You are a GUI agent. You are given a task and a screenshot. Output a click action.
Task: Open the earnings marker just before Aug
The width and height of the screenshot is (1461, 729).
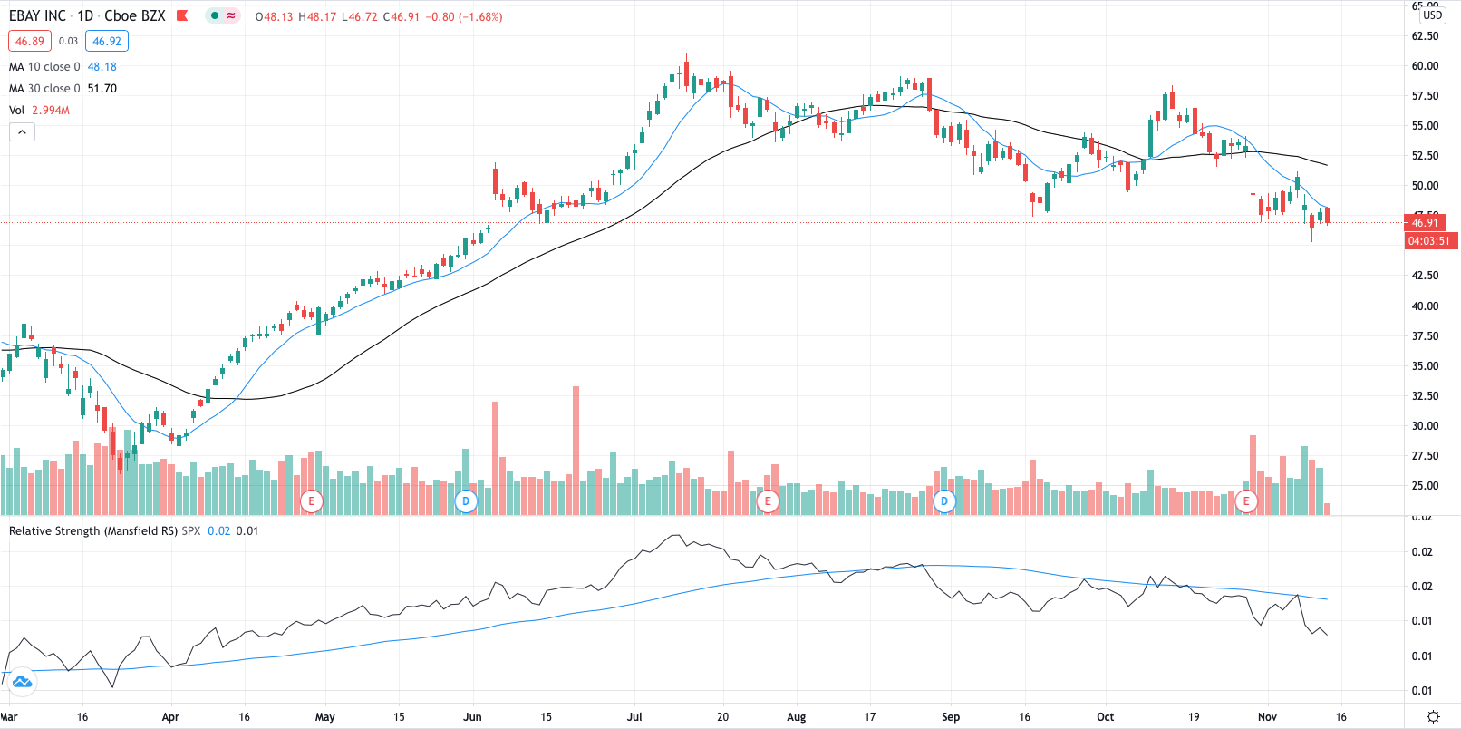(768, 501)
